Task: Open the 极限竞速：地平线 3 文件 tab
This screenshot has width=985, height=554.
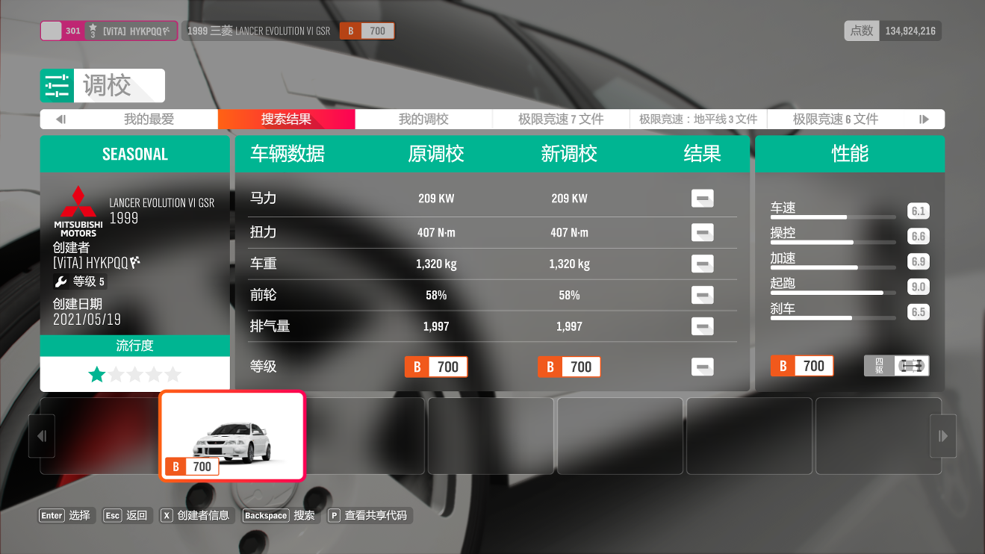Action: pyautogui.click(x=698, y=119)
